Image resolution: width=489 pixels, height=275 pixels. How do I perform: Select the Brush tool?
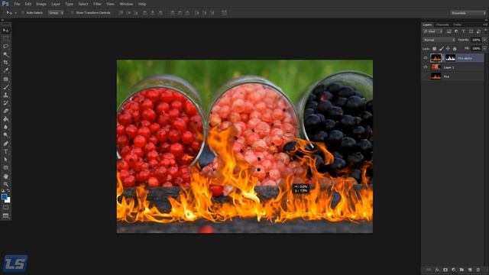[x=5, y=87]
